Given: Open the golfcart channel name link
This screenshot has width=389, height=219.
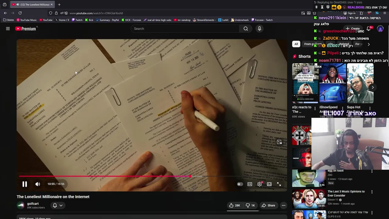Looking at the screenshot, I should point(33,204).
